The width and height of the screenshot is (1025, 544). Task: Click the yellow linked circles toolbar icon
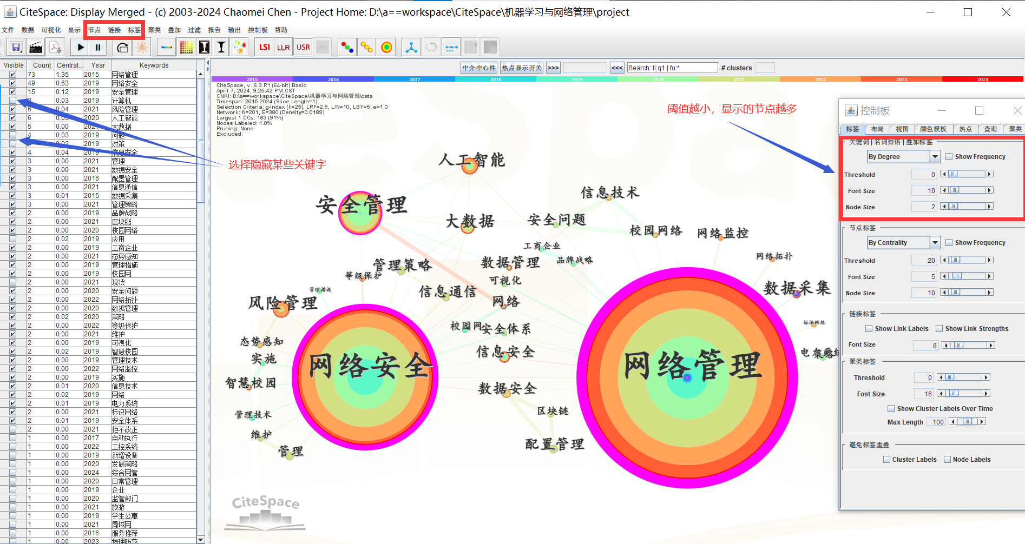click(367, 48)
